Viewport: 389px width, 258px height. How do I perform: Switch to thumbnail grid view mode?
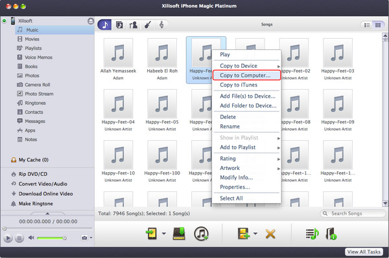pos(378,25)
